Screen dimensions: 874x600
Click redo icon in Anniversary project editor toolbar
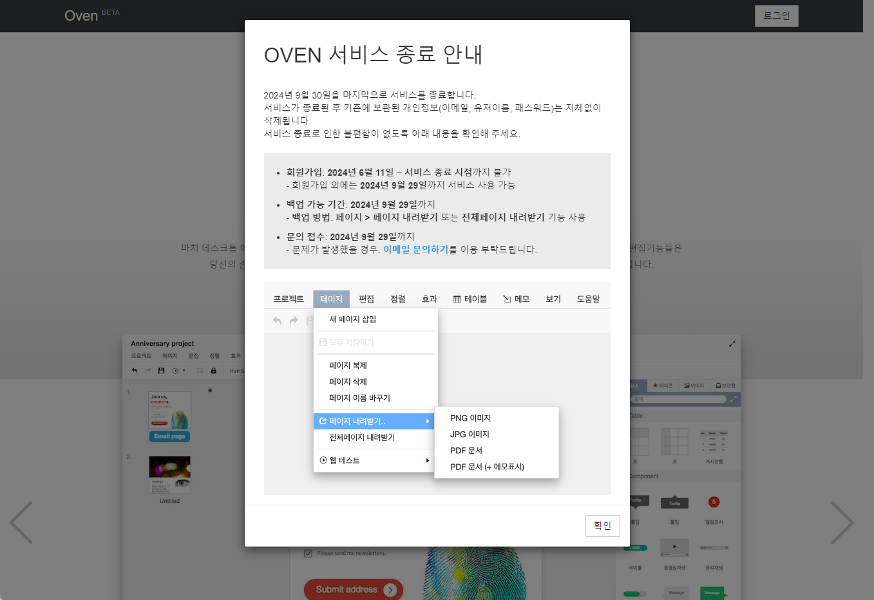click(x=147, y=371)
